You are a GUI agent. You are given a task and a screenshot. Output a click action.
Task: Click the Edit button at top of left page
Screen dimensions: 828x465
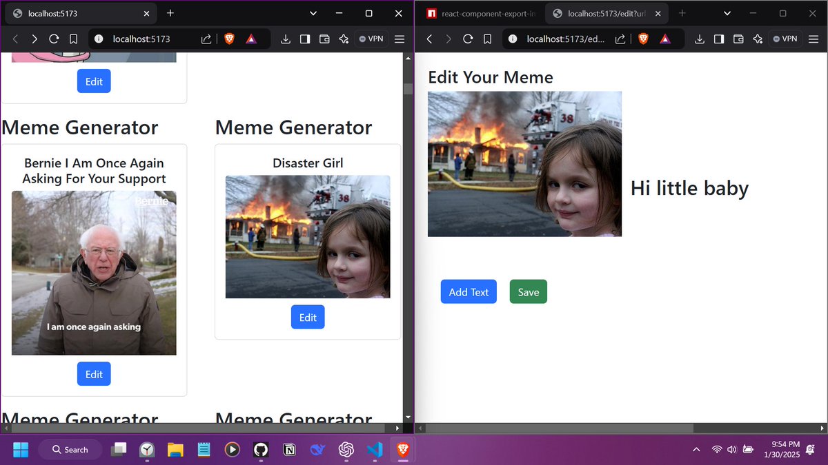pos(94,81)
